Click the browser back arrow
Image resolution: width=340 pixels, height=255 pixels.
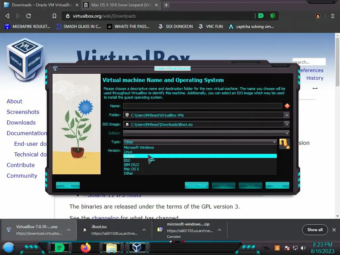[x=7, y=16]
